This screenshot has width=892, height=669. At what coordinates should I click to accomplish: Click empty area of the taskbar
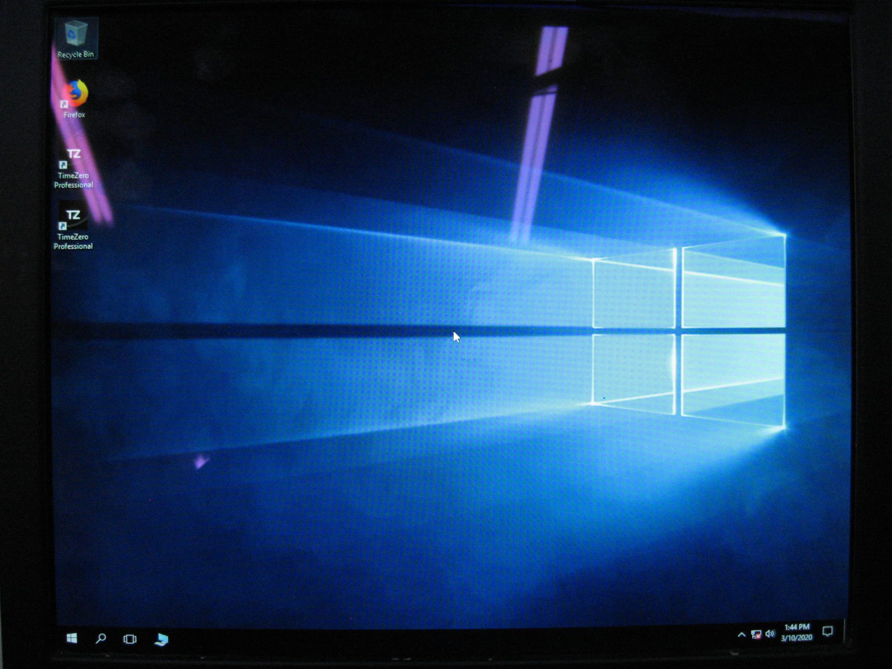click(x=436, y=638)
